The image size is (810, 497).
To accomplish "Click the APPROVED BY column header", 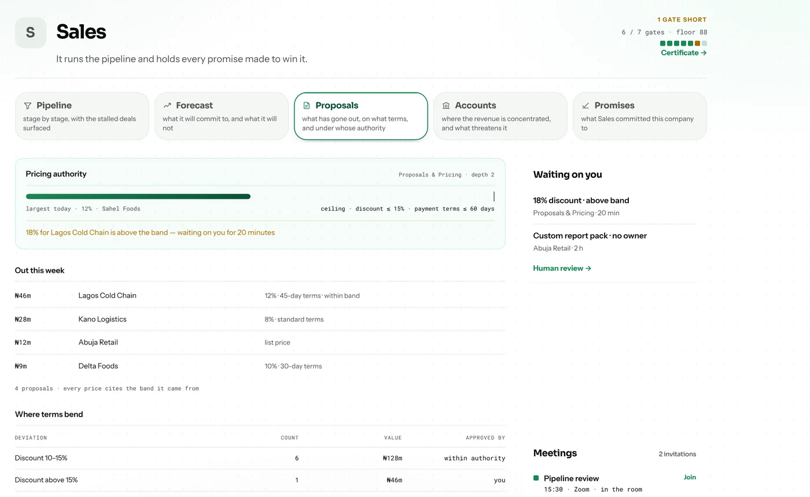I will pos(485,437).
